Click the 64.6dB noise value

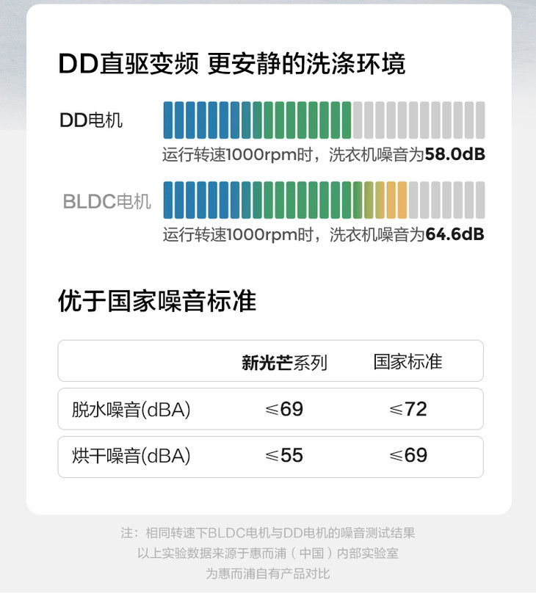tap(454, 235)
